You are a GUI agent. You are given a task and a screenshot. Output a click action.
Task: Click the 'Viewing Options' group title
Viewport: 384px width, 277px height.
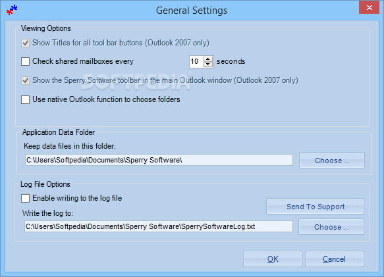click(46, 28)
